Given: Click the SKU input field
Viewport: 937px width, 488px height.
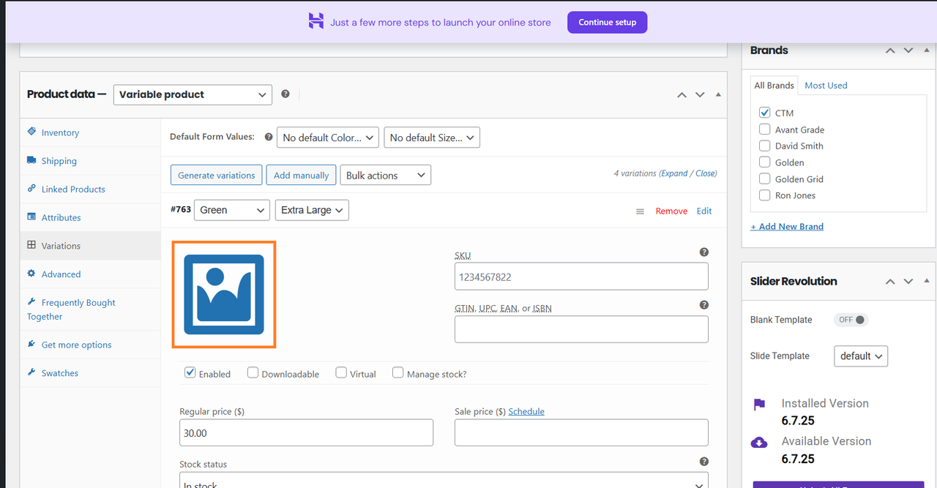Looking at the screenshot, I should pos(581,277).
